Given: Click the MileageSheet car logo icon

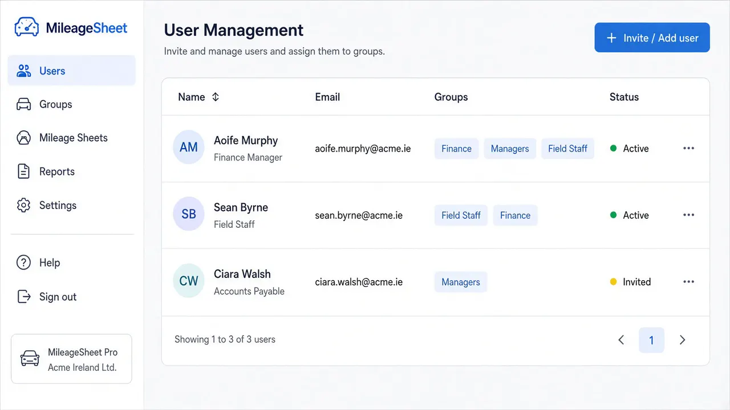Looking at the screenshot, I should [x=26, y=27].
